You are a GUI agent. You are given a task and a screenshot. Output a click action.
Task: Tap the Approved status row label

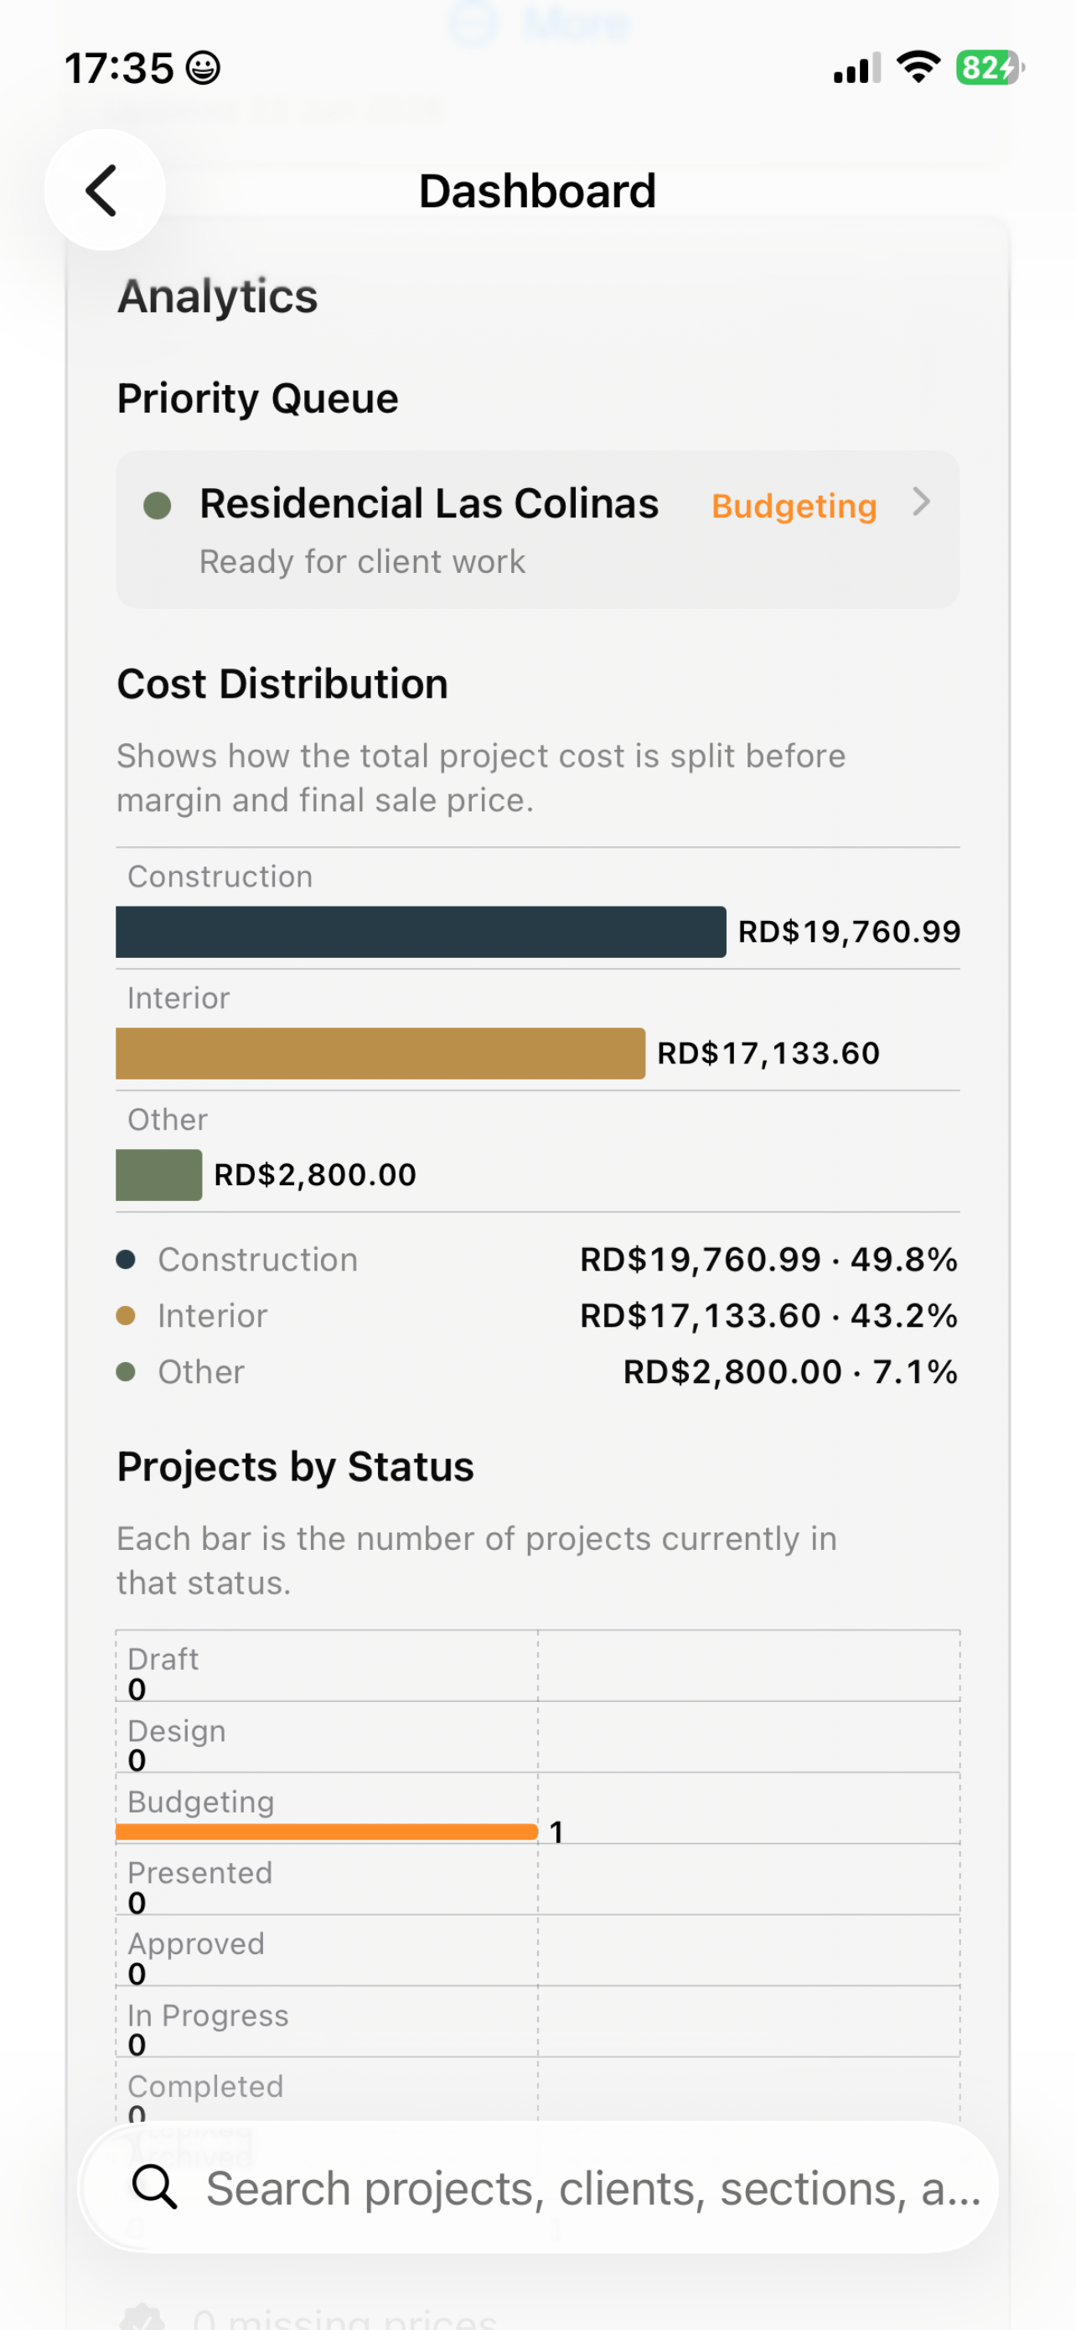196,1944
